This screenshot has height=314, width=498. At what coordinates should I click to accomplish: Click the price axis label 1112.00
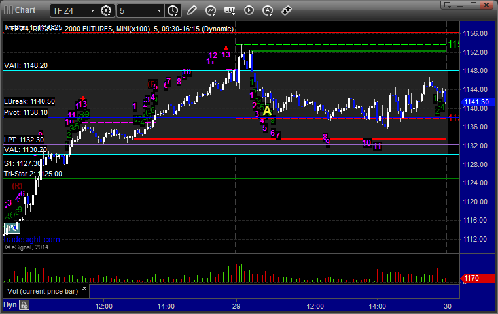pos(475,239)
